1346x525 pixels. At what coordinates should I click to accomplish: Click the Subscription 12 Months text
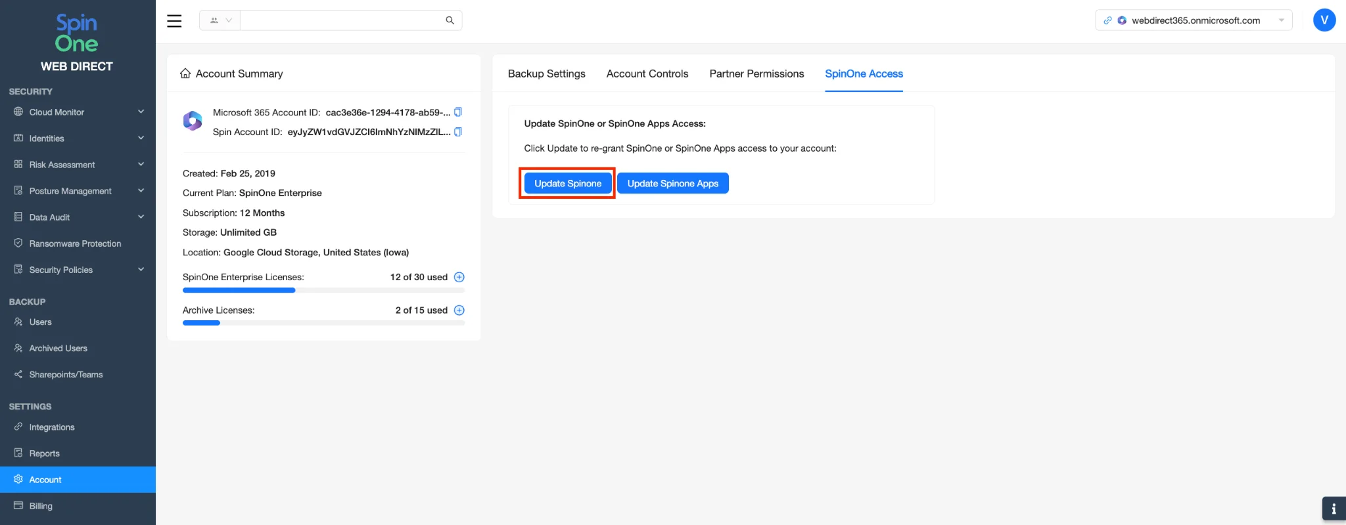233,213
